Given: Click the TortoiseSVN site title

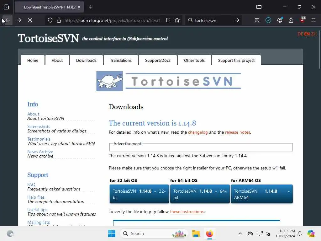Looking at the screenshot, I should click(x=48, y=38).
